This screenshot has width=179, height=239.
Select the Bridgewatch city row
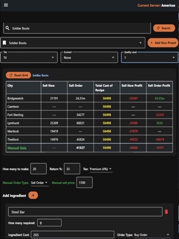[89, 98]
